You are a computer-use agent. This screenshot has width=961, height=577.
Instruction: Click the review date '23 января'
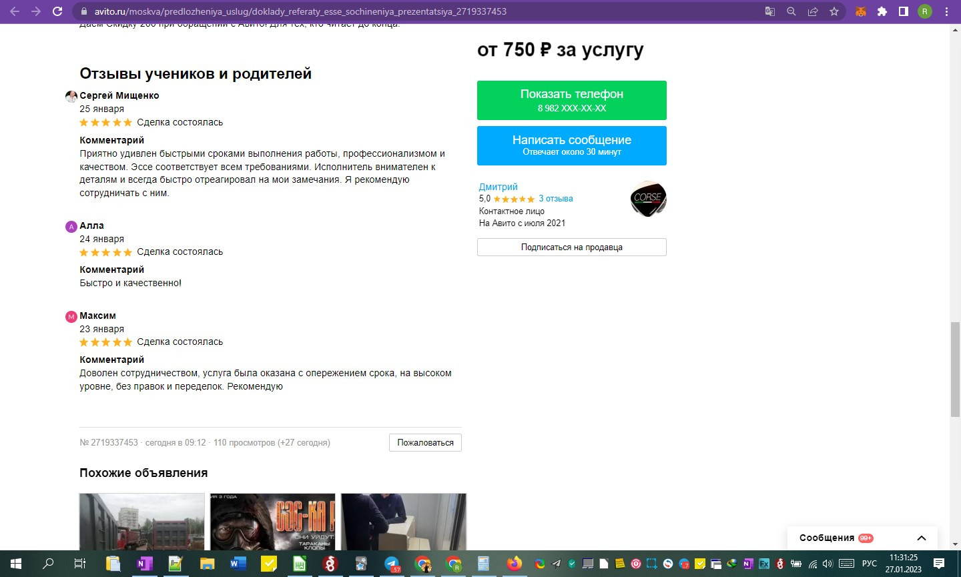[x=102, y=329]
